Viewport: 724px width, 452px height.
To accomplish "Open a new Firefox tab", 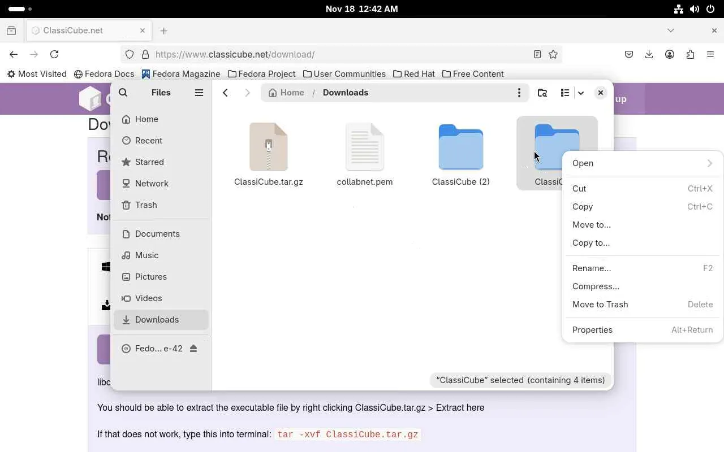I will pos(164,31).
